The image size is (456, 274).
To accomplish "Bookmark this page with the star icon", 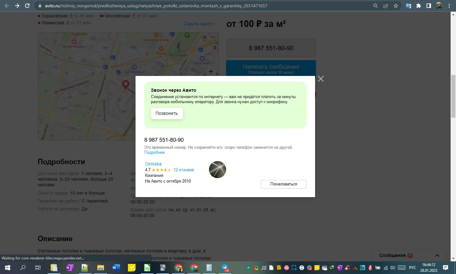I will [x=396, y=6].
